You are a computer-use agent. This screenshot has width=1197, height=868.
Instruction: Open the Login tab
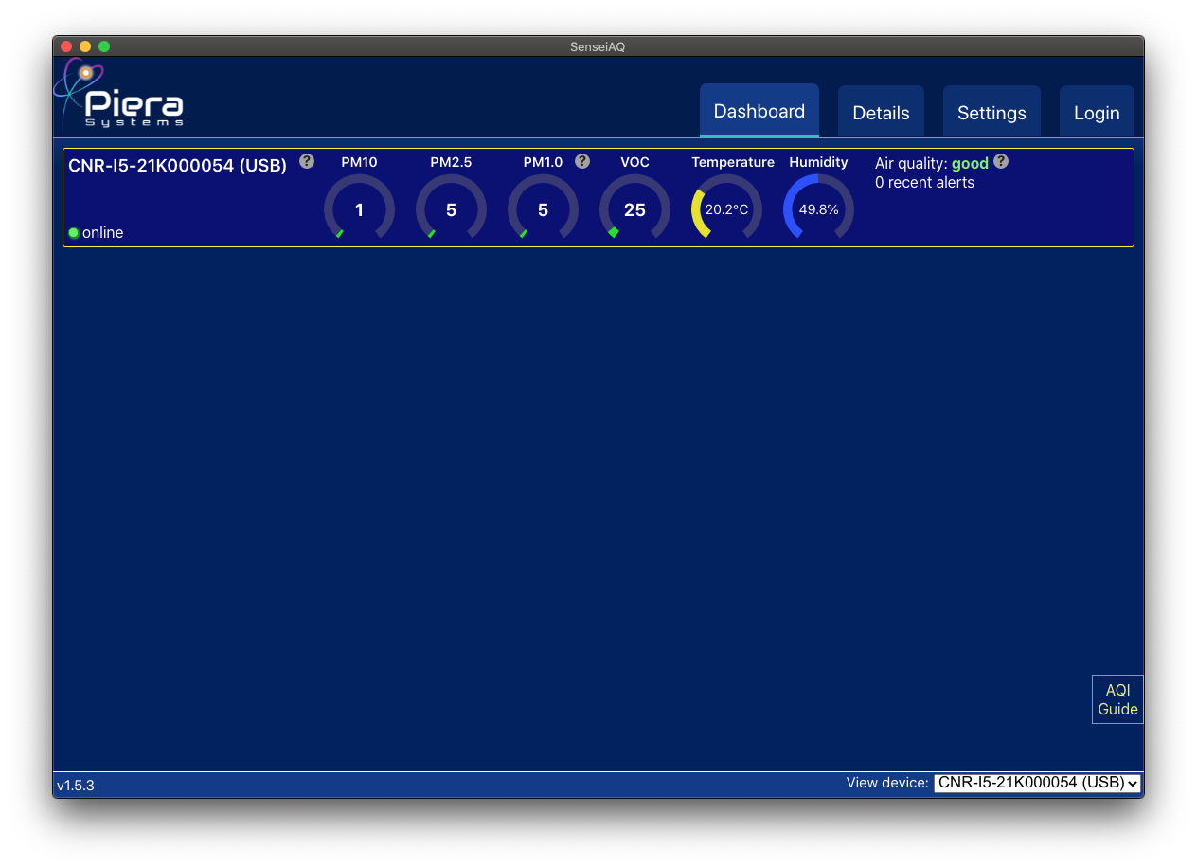pos(1097,113)
